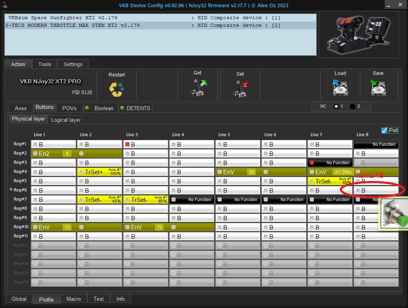The image size is (408, 308).
Task: Click TrSet- Axis #7 60% cell
Action: tap(330, 181)
